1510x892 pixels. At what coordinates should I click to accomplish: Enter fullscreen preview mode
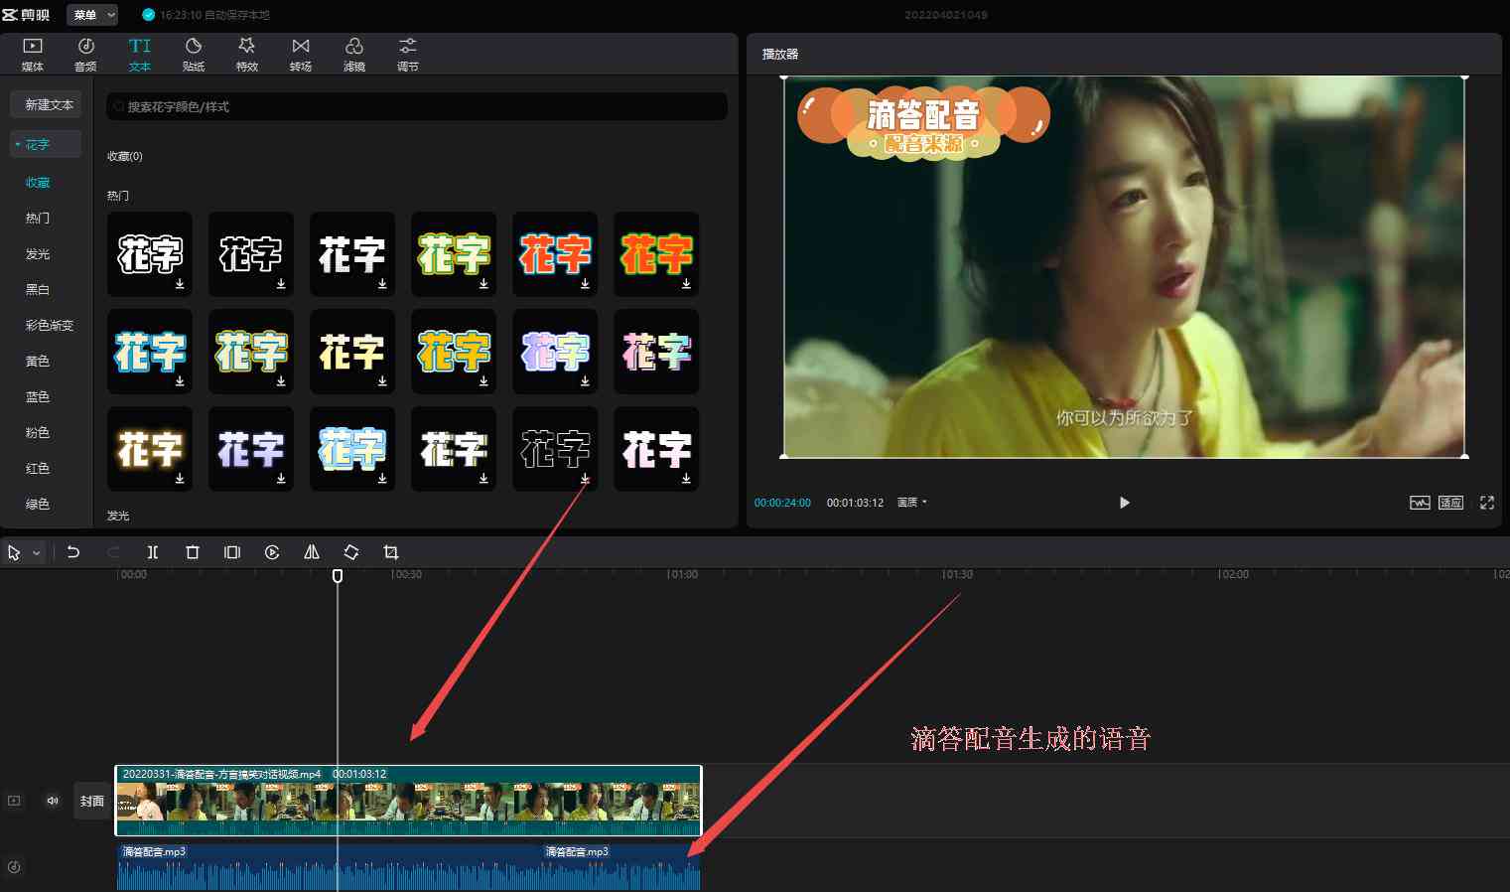click(x=1487, y=503)
